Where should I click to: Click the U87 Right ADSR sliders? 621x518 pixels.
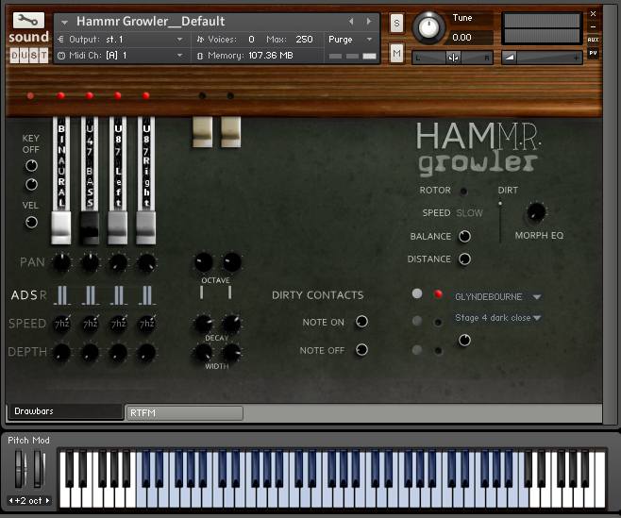pyautogui.click(x=147, y=295)
